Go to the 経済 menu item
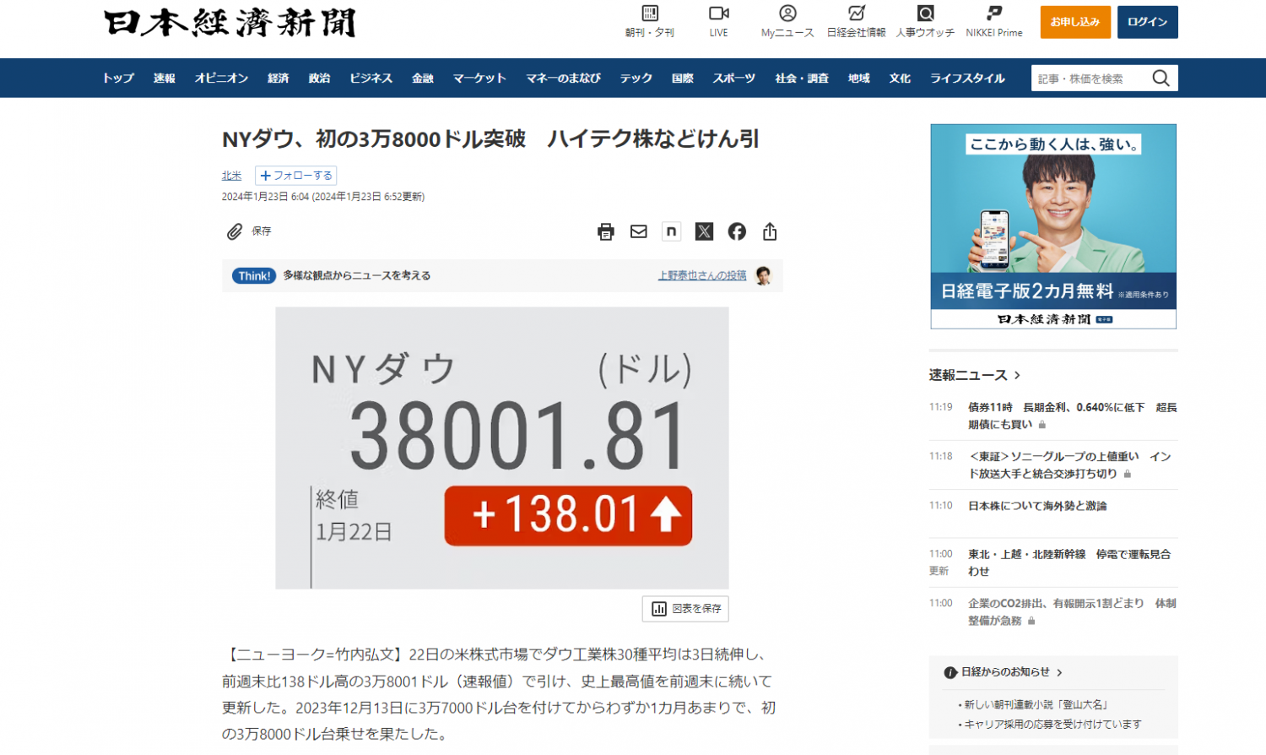 pyautogui.click(x=278, y=79)
